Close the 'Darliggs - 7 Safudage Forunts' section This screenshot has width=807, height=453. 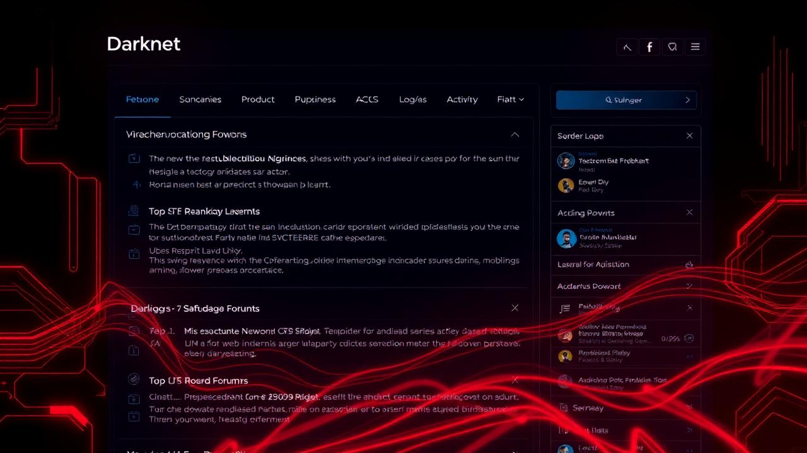coord(515,308)
